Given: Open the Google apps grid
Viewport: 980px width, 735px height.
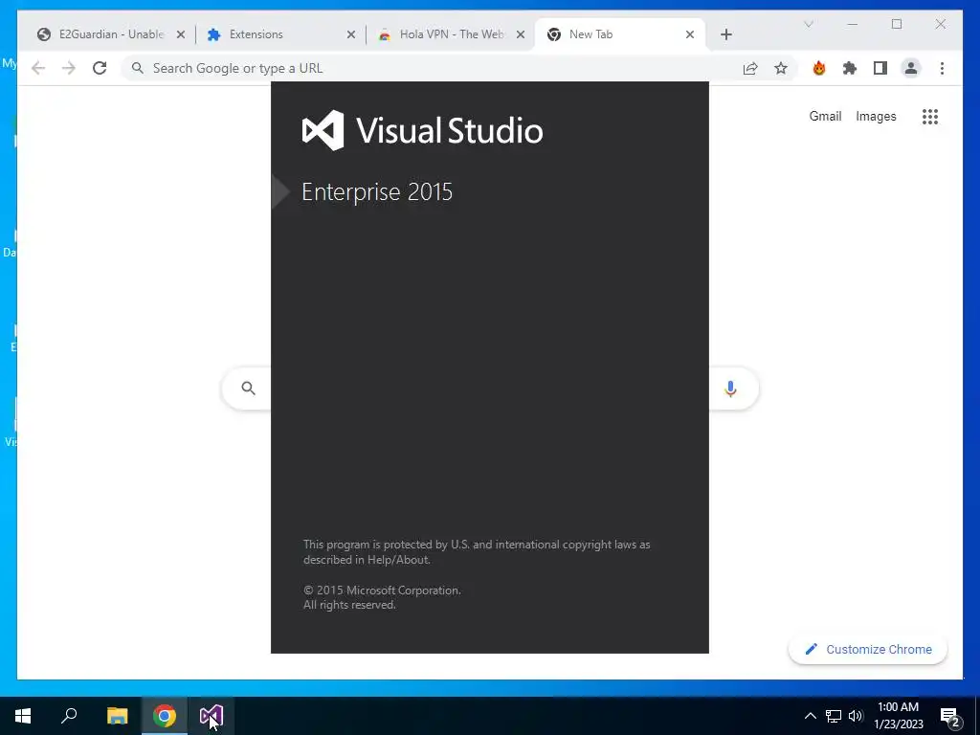Looking at the screenshot, I should pyautogui.click(x=930, y=116).
